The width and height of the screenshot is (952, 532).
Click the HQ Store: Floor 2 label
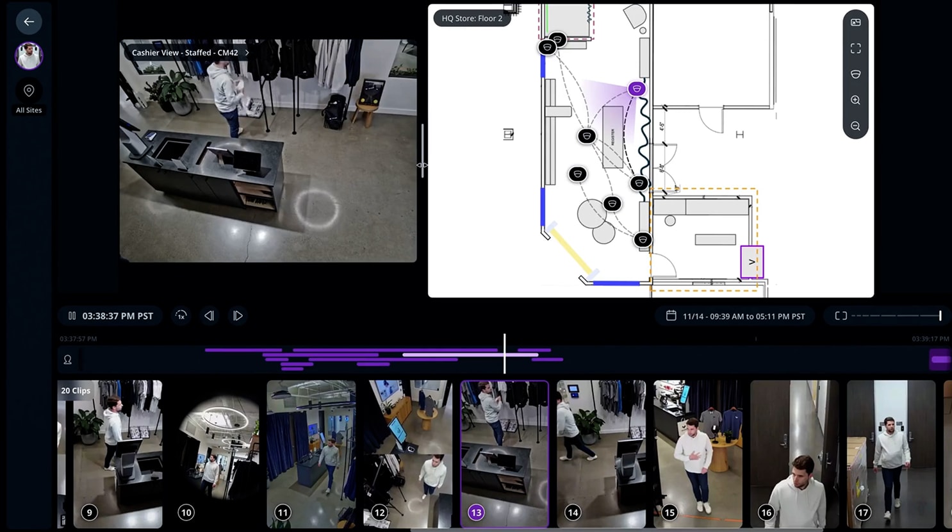[472, 18]
